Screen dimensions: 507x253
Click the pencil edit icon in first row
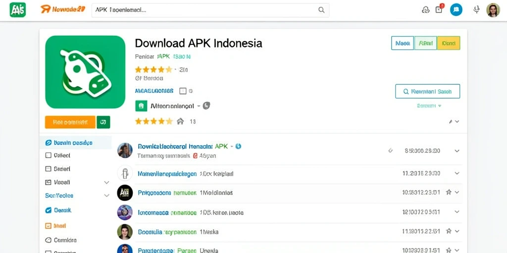(x=390, y=150)
